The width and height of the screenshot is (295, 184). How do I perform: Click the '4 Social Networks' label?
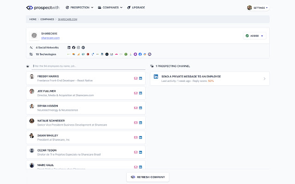pyautogui.click(x=47, y=48)
